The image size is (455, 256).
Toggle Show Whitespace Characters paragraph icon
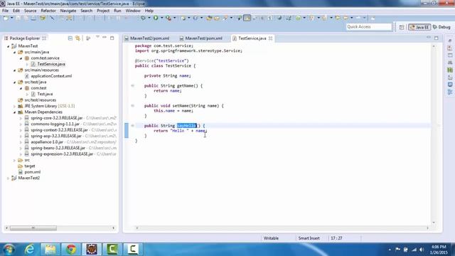tap(269, 18)
